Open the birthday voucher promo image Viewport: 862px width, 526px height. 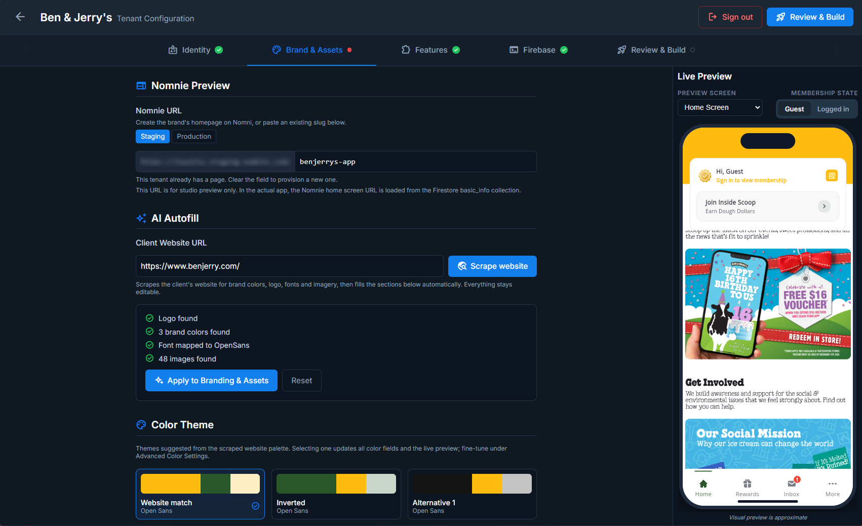pyautogui.click(x=768, y=304)
